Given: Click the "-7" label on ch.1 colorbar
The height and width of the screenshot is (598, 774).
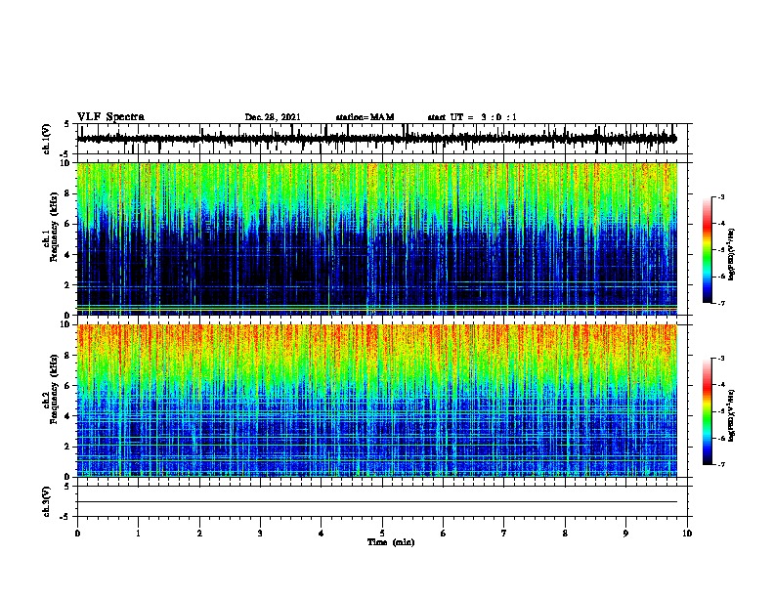Looking at the screenshot, I should click(x=721, y=303).
